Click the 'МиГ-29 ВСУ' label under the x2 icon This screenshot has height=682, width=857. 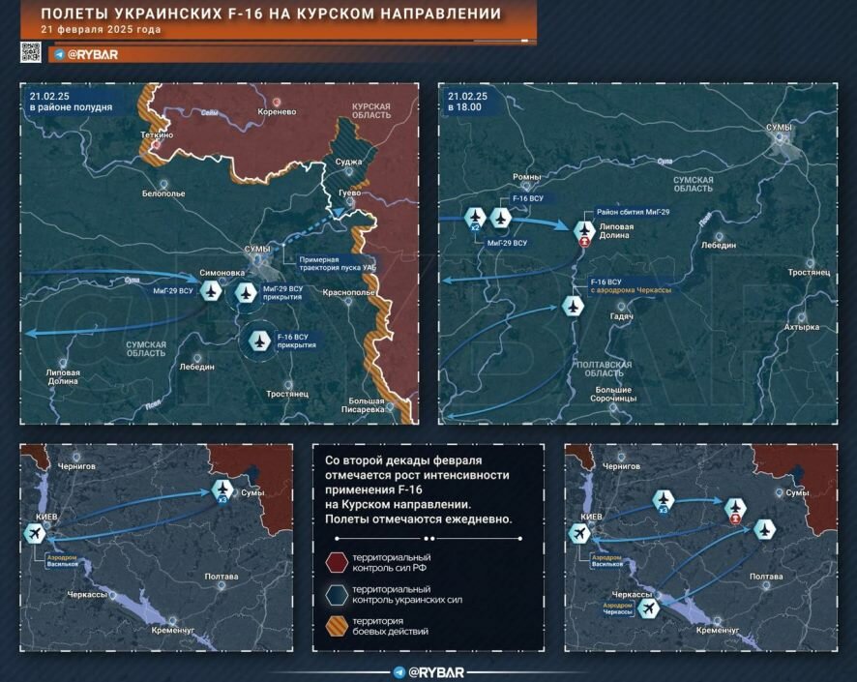(507, 243)
